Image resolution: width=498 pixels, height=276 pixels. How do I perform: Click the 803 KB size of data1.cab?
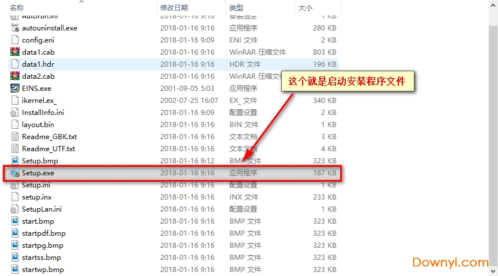[325, 52]
